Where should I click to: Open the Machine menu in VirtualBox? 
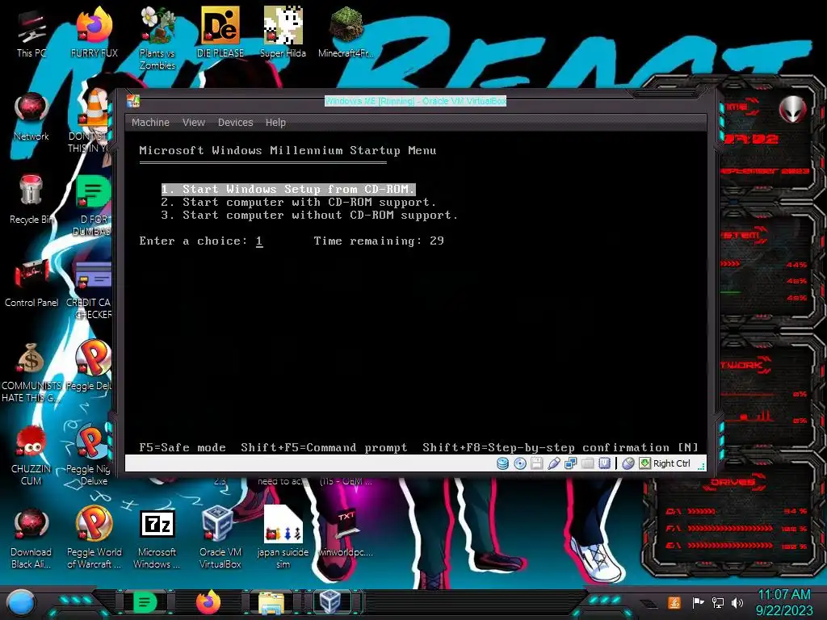click(x=150, y=123)
